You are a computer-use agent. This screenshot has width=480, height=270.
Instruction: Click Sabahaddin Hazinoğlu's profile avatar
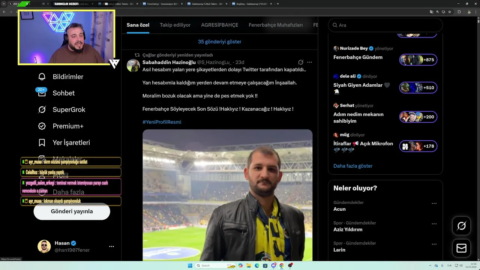133,65
